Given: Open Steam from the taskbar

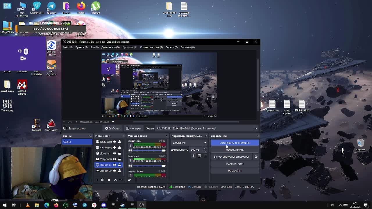Looking at the screenshot, I should [x=122, y=205].
